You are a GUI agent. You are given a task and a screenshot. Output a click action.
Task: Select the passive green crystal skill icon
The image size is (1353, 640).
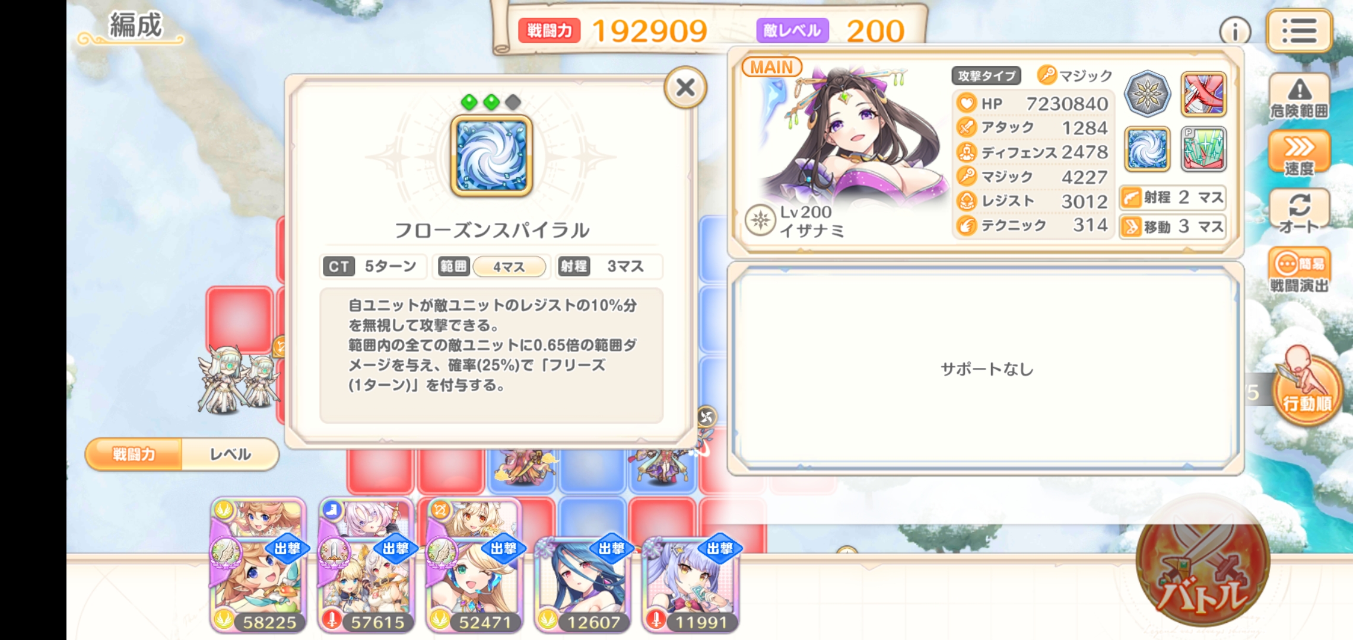point(1203,149)
